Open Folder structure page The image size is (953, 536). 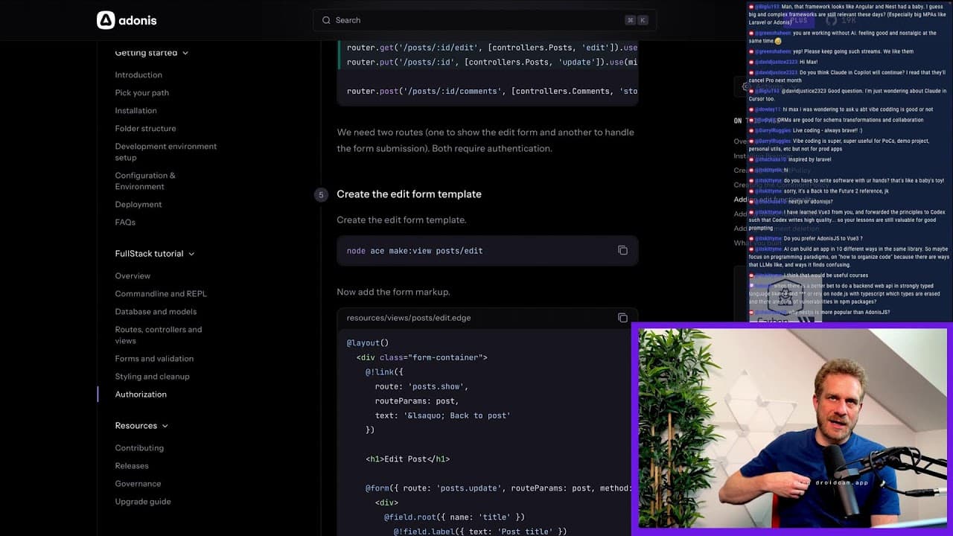pyautogui.click(x=145, y=129)
